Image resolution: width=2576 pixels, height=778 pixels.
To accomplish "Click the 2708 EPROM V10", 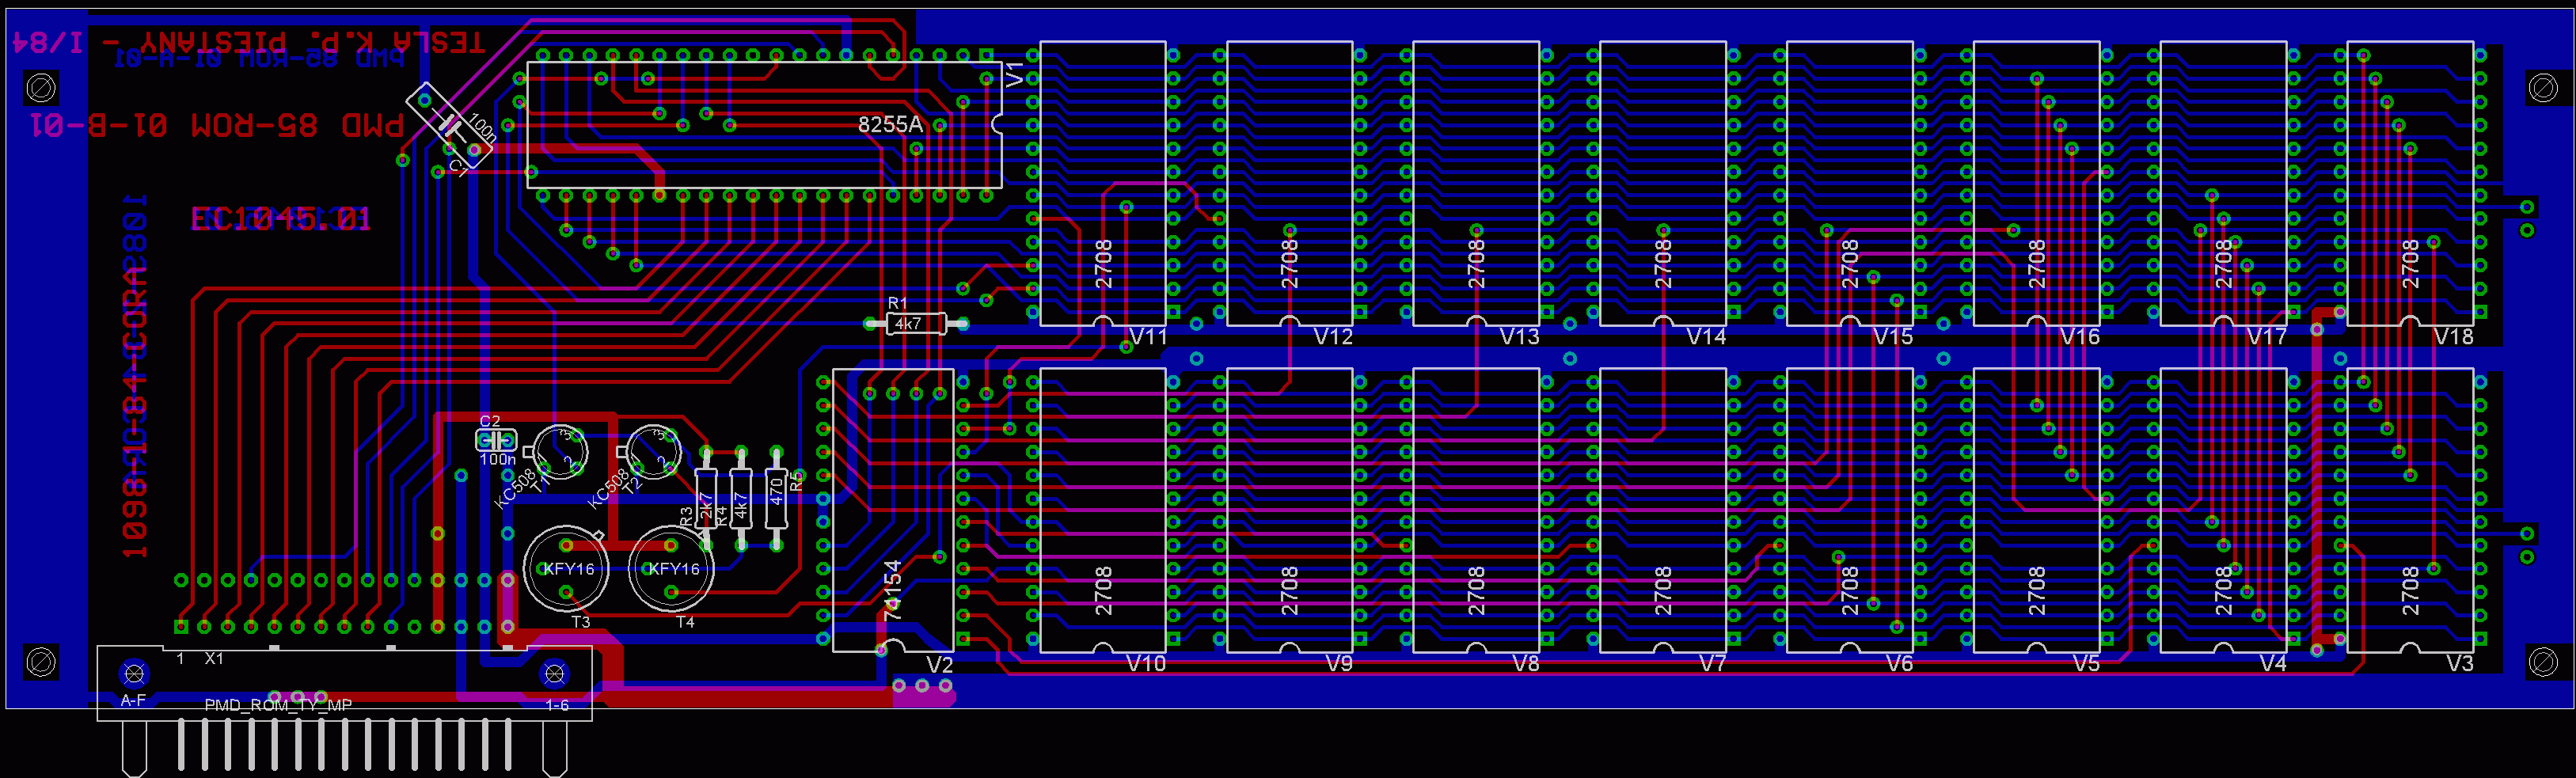I will coord(1102,510).
